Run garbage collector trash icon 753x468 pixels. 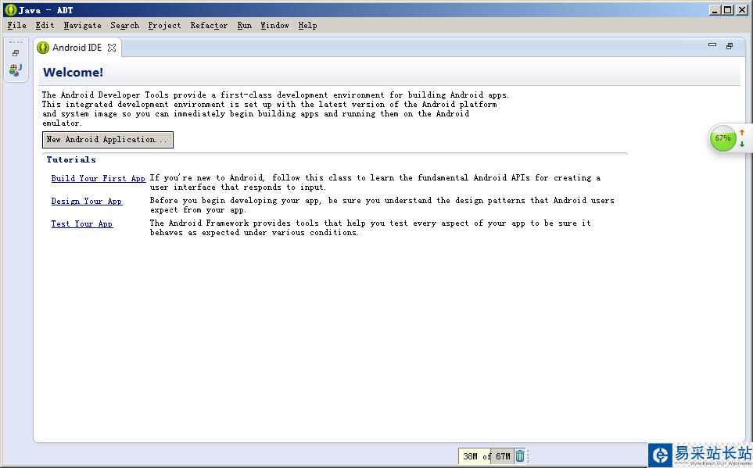(x=520, y=456)
